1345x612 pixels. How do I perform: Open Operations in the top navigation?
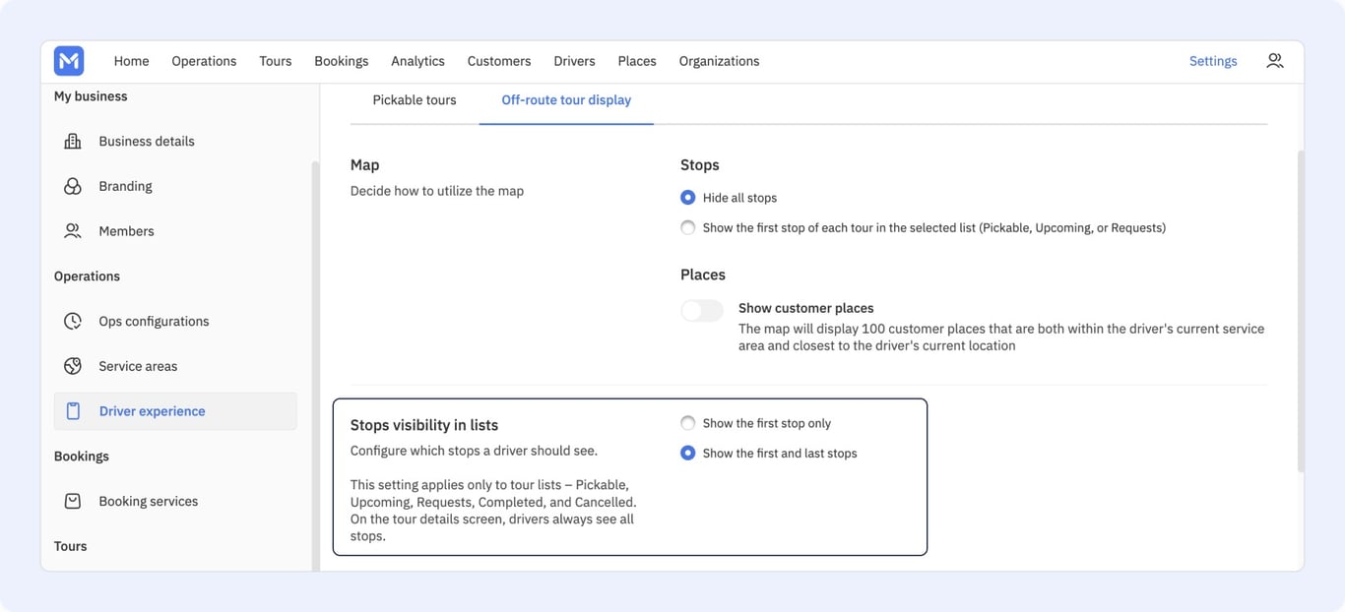pyautogui.click(x=204, y=61)
